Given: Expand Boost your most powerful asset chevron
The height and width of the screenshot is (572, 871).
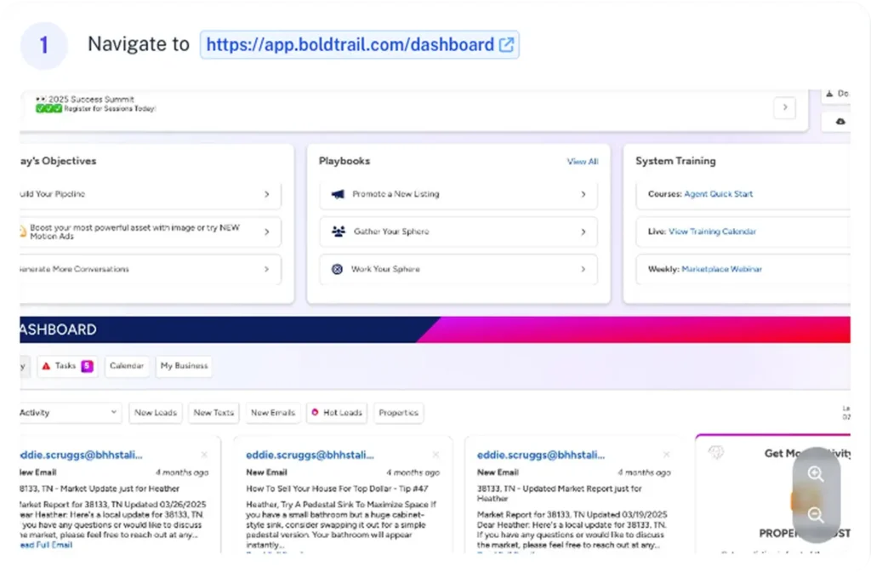Looking at the screenshot, I should [x=266, y=232].
